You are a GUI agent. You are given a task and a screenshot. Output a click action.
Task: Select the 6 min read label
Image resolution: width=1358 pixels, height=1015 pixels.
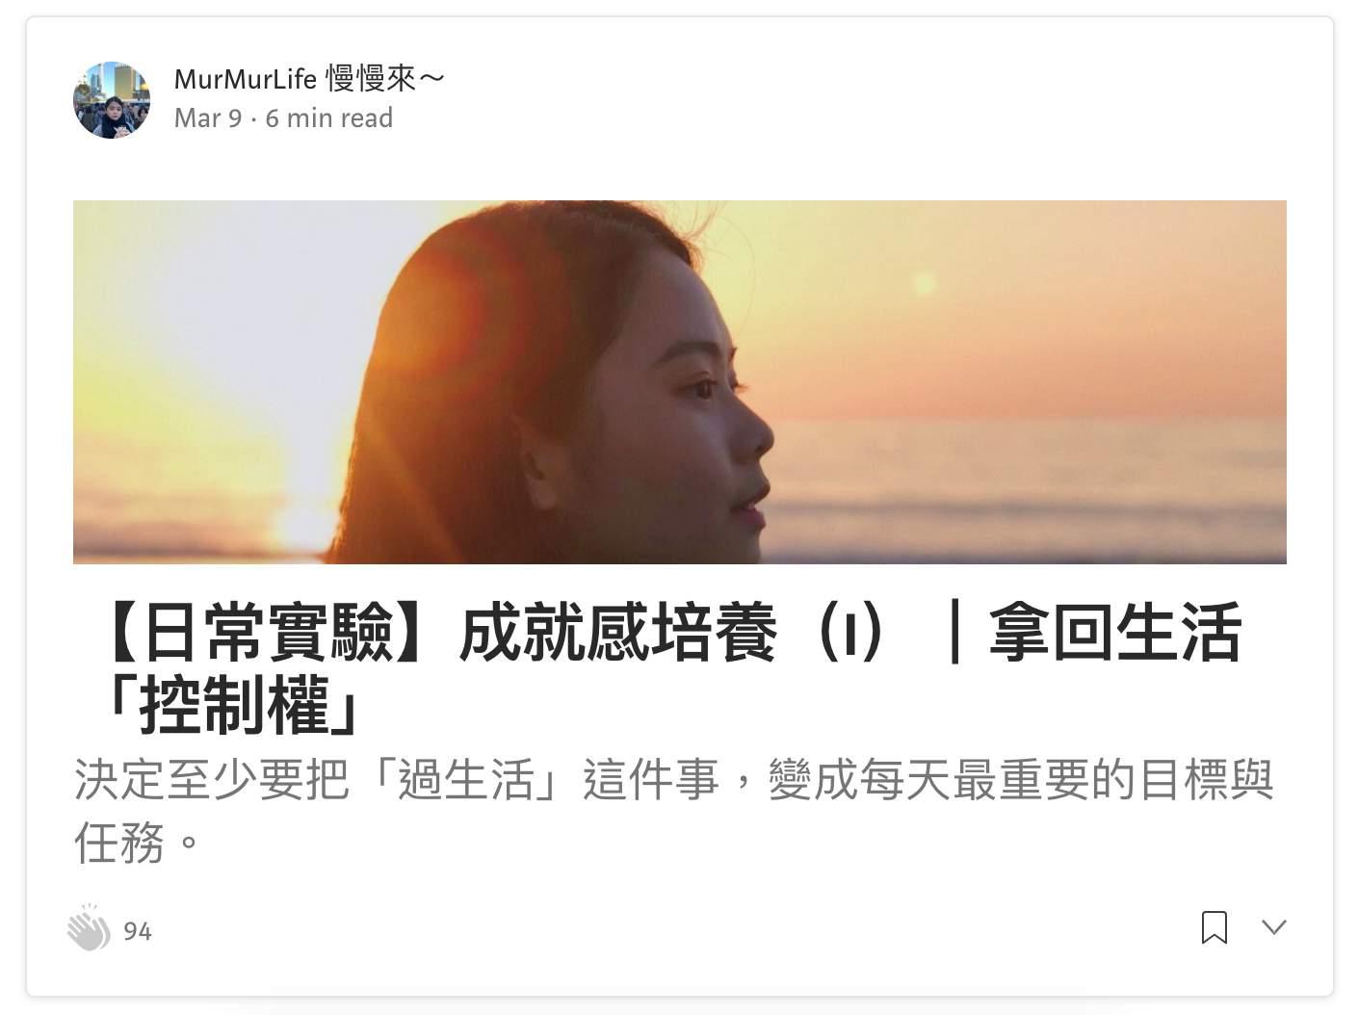(329, 118)
